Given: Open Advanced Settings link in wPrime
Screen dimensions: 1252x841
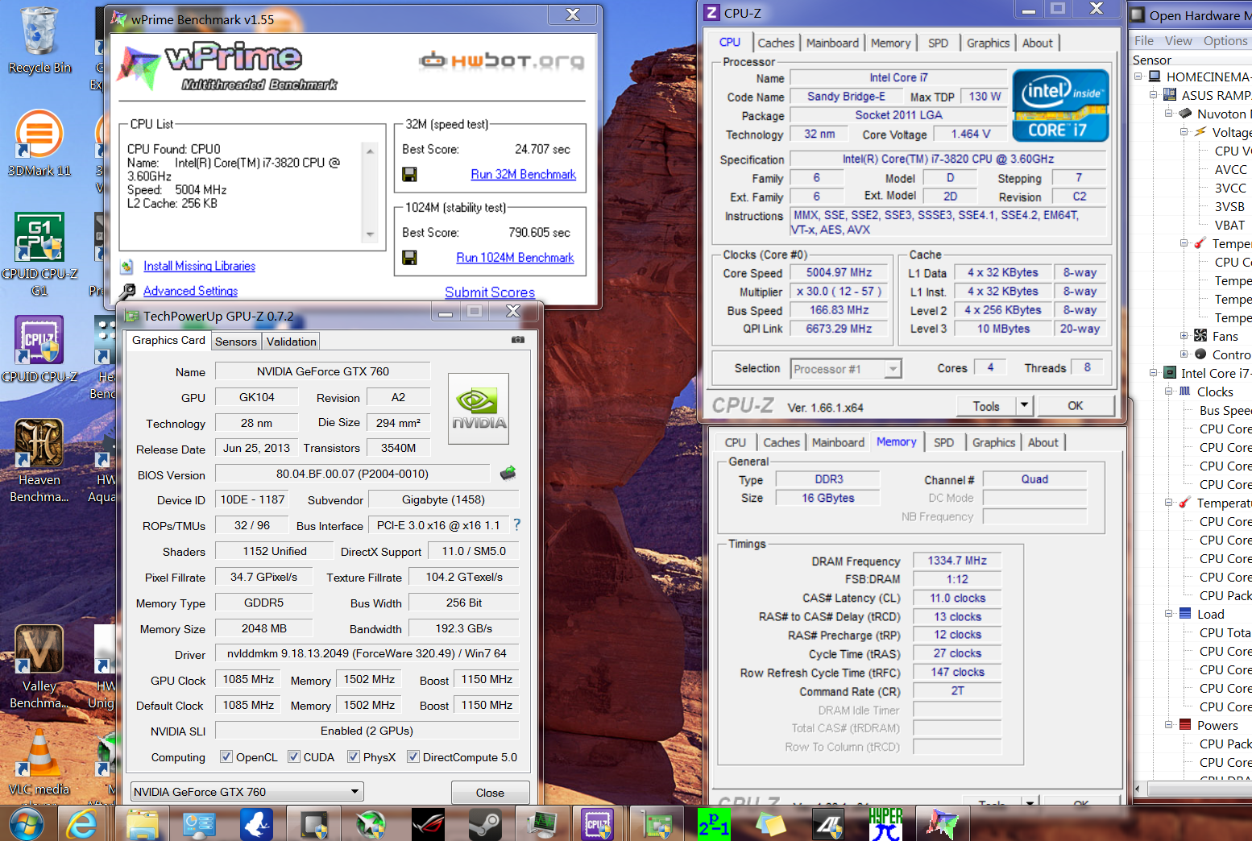Looking at the screenshot, I should (190, 291).
